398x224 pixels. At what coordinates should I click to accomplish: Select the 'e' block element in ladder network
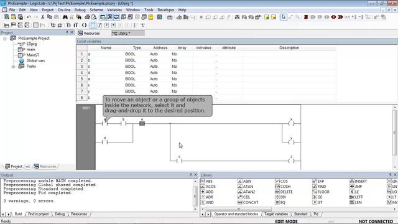[x=142, y=123]
